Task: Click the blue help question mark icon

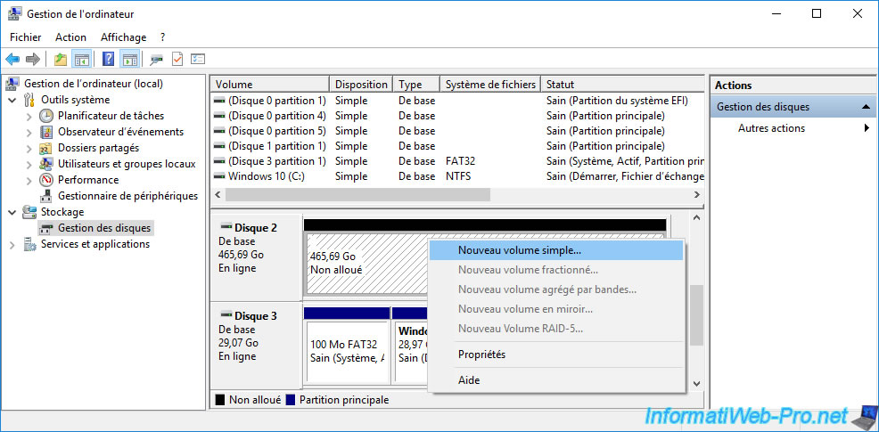Action: (108, 60)
